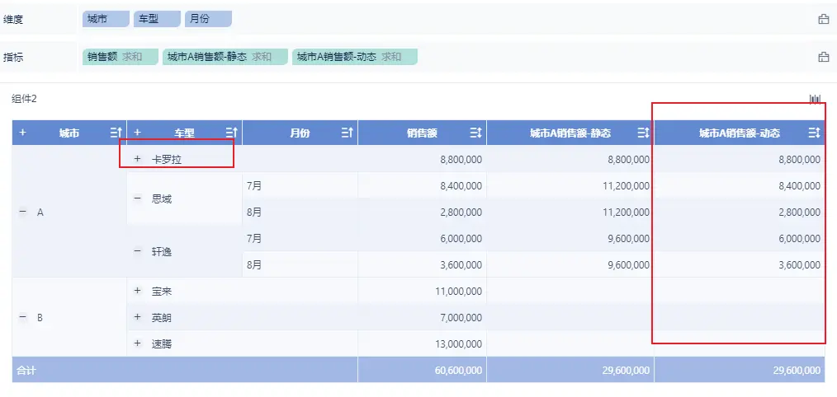
Task: Sort the 车型 column header
Action: point(232,133)
